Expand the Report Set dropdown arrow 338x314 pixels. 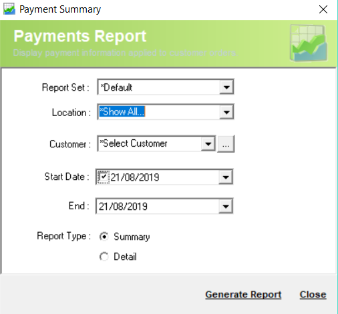[x=226, y=87]
